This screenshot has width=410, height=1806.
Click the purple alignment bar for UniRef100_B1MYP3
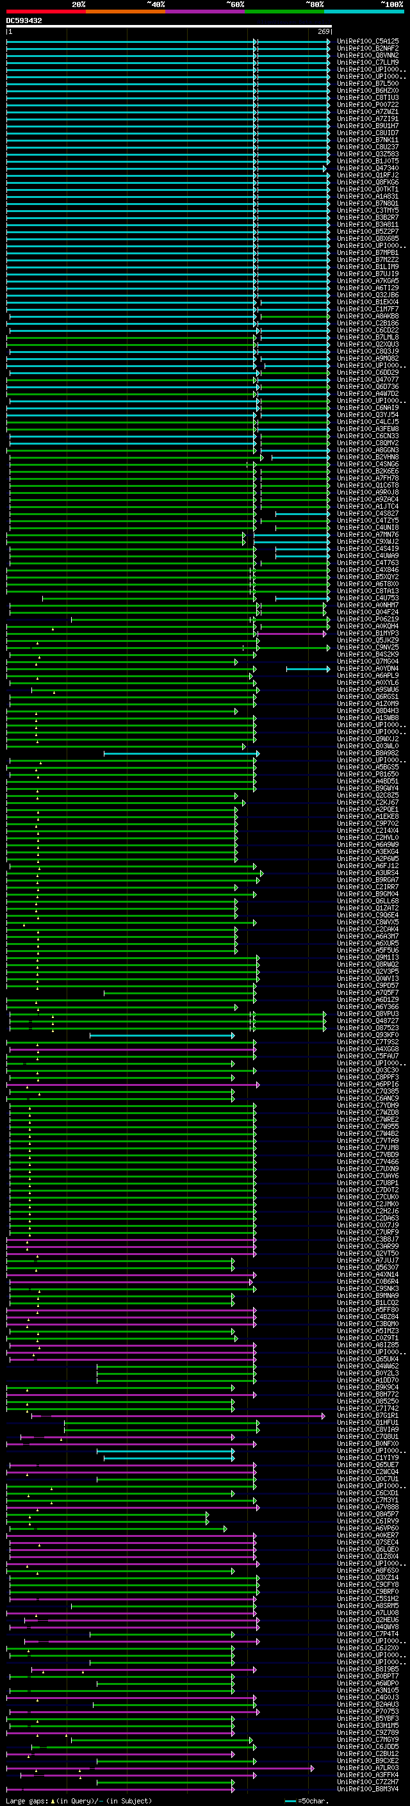(291, 633)
